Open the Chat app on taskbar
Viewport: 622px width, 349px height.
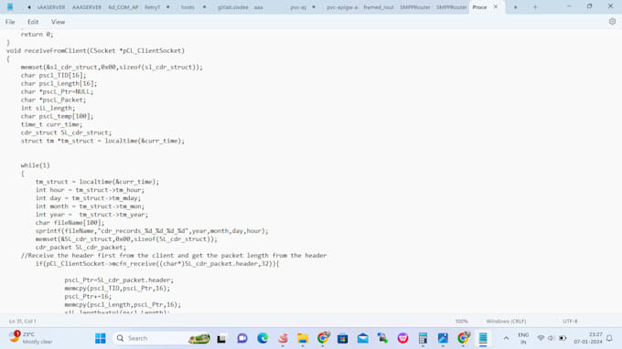(242, 338)
